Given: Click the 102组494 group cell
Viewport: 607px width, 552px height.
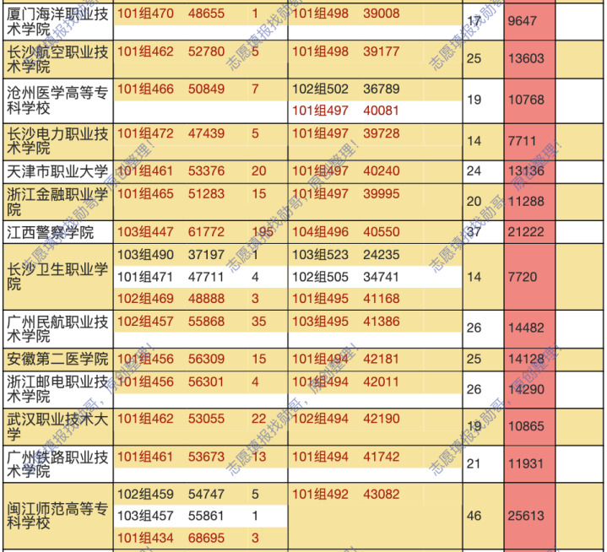Looking at the screenshot, I should pos(320,419).
